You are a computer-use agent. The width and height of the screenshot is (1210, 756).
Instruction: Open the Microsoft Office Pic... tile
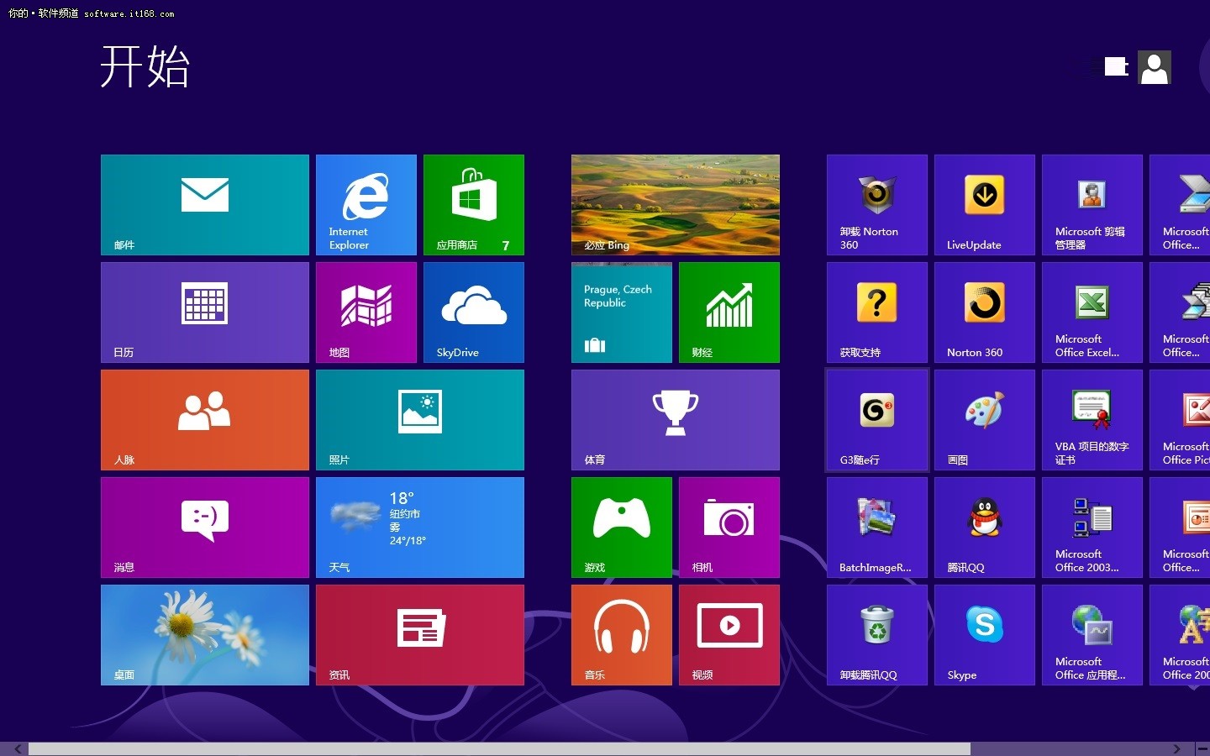(1180, 420)
